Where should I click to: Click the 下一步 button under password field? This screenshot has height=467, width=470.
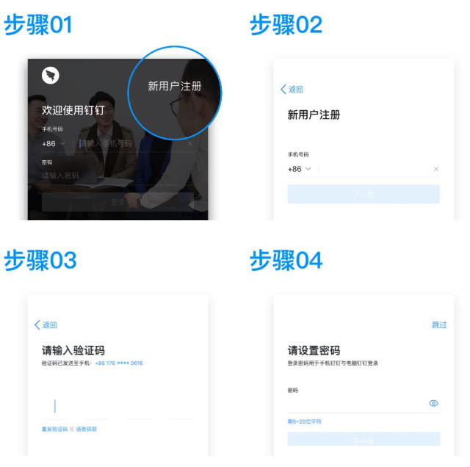click(x=364, y=439)
